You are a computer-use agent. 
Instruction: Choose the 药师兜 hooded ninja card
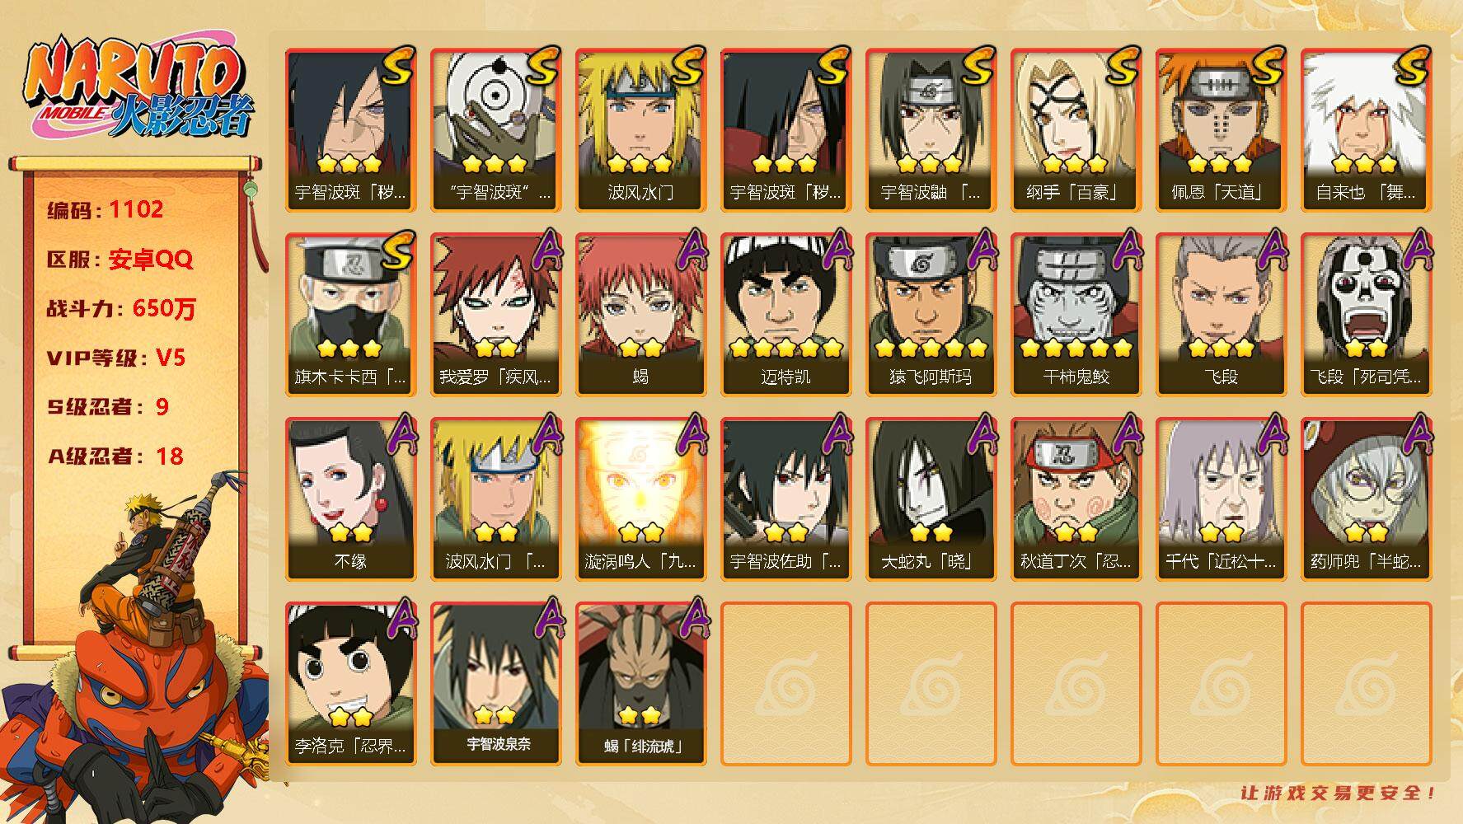click(x=1366, y=499)
